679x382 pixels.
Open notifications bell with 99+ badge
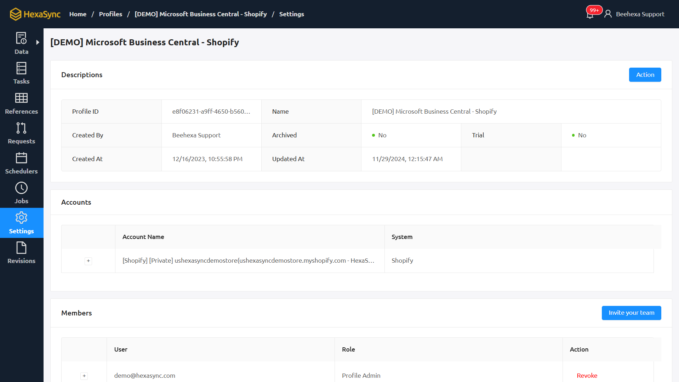point(590,14)
